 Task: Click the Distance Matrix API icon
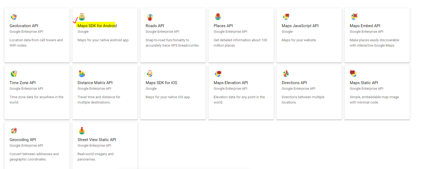[x=82, y=74]
